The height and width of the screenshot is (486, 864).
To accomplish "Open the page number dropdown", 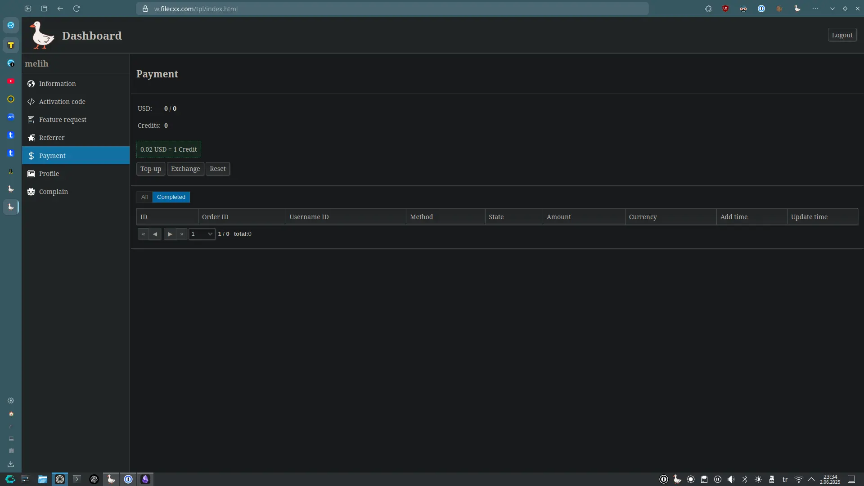I will (202, 234).
